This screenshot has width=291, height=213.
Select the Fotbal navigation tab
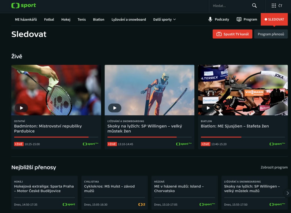click(x=49, y=19)
